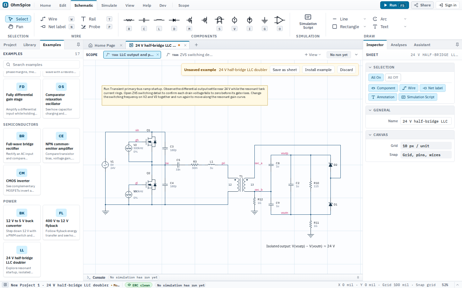Select the voltage source component
Screen dimensions: 462x288
tap(235, 20)
